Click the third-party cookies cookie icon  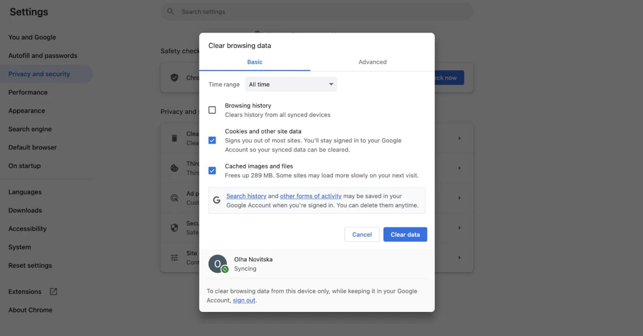tap(174, 168)
